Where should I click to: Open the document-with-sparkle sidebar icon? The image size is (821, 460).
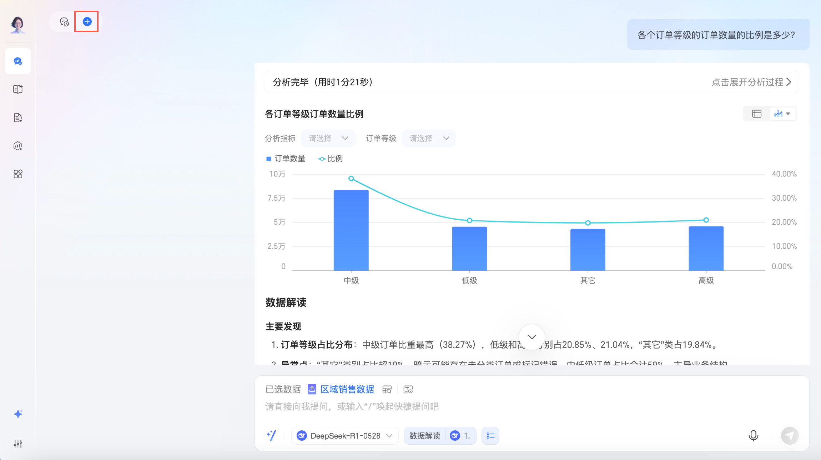pos(18,117)
